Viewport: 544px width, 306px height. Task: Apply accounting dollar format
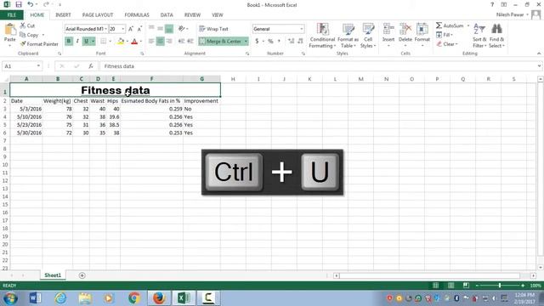coord(257,42)
